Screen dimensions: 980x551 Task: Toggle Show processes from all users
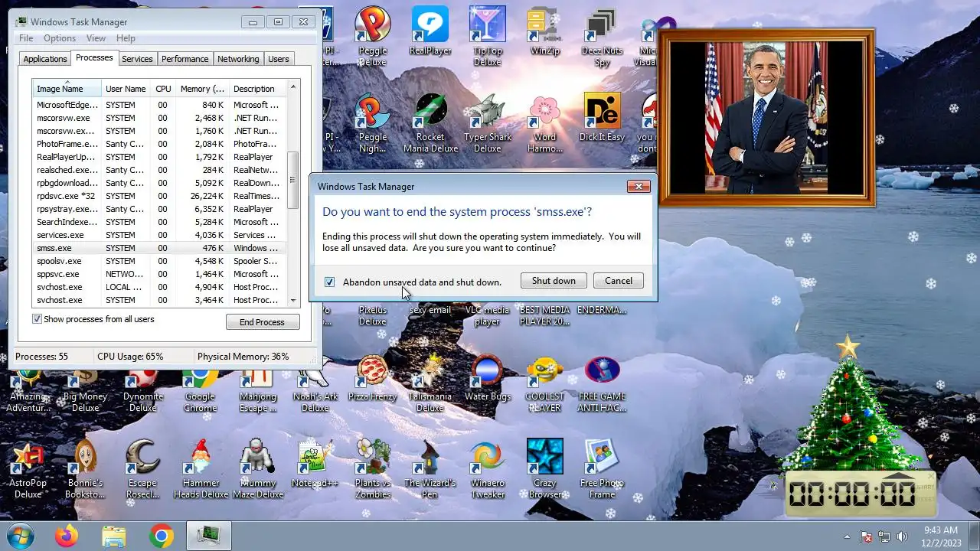(37, 319)
